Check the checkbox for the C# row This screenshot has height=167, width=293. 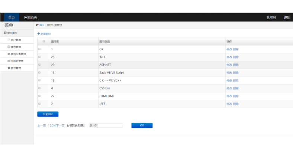tap(40, 49)
